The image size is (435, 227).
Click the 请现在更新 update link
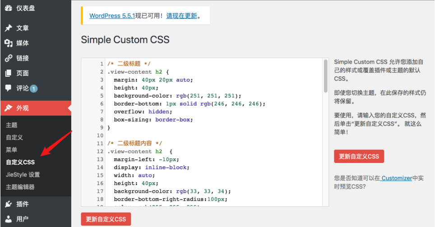pyautogui.click(x=182, y=16)
